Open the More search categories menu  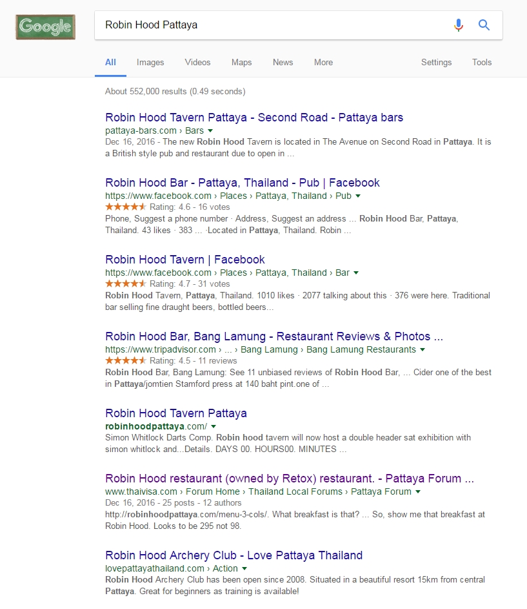click(x=323, y=63)
